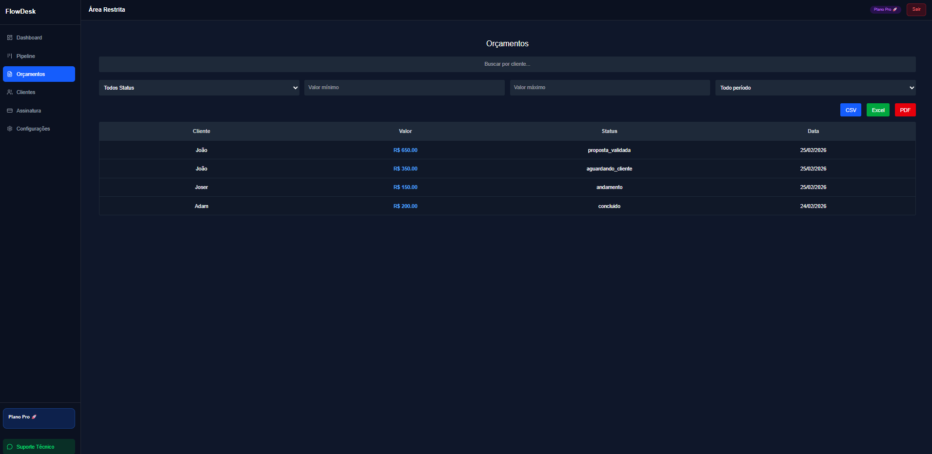Go to the Configurações menu item

(33, 129)
